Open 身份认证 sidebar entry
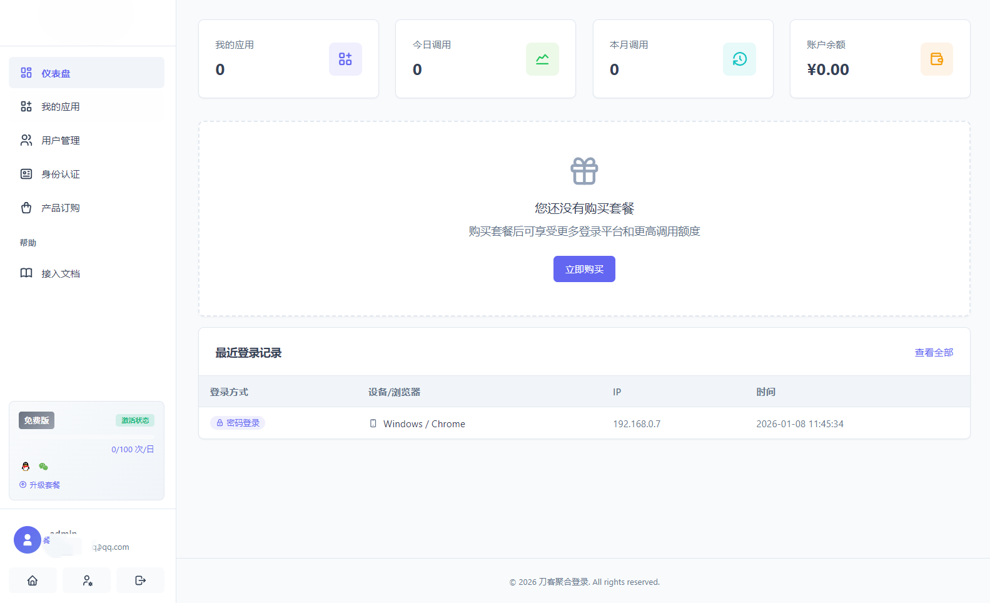This screenshot has height=603, width=990. coord(86,175)
